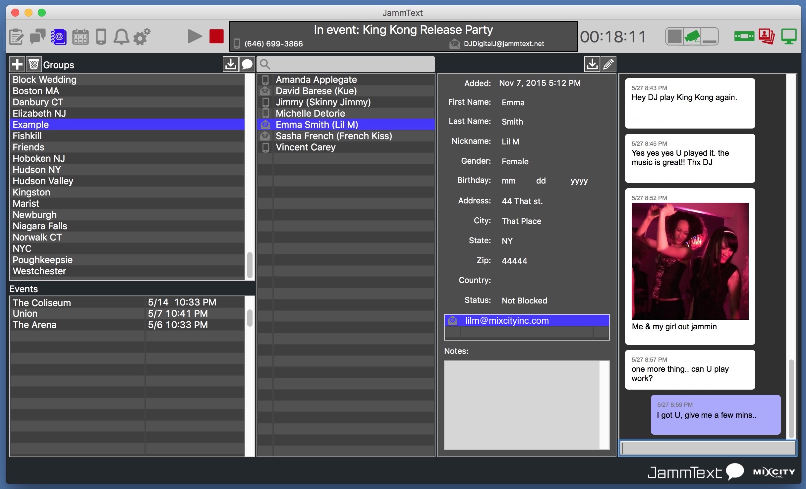Image resolution: width=806 pixels, height=489 pixels.
Task: Click the birthday month mm field
Action: pos(508,181)
